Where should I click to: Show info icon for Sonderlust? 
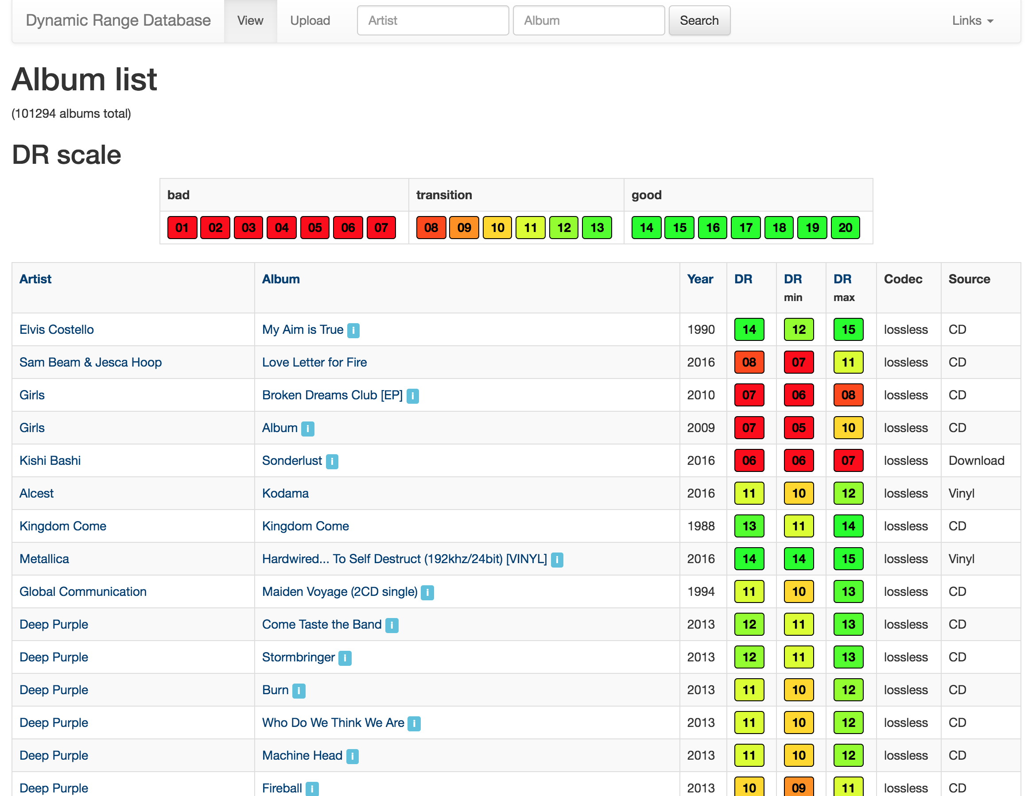pyautogui.click(x=332, y=461)
